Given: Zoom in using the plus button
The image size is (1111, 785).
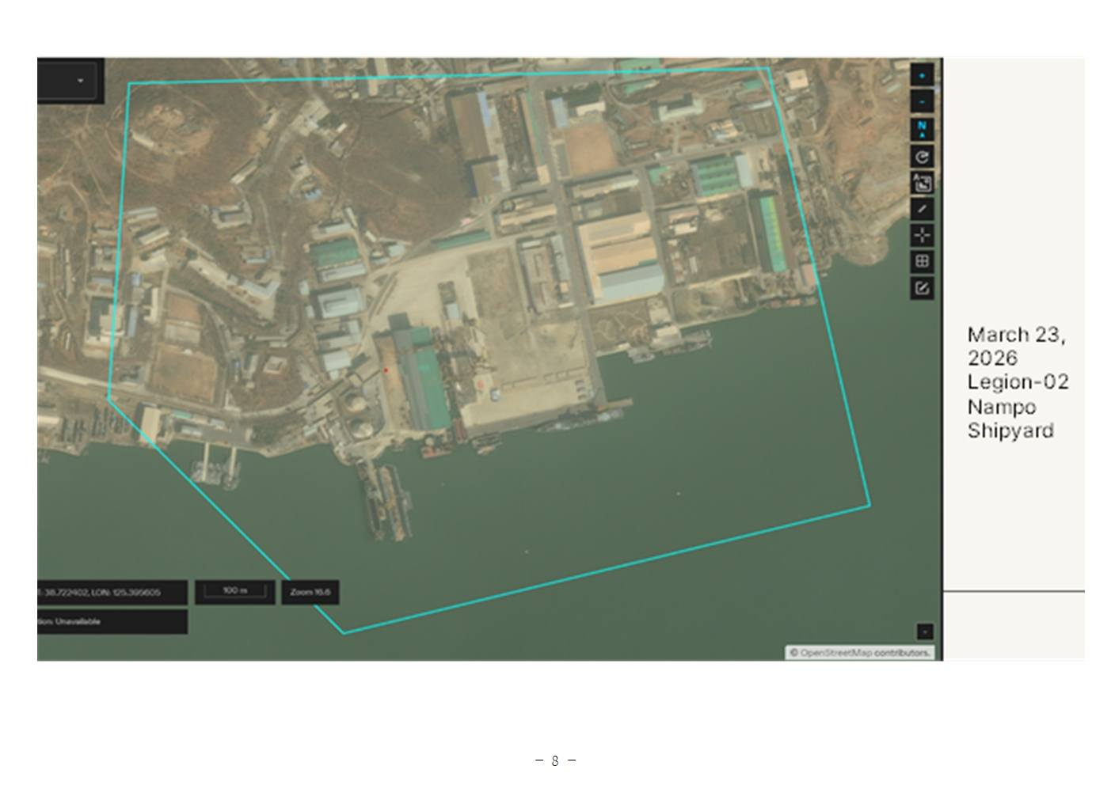Looking at the screenshot, I should tap(922, 75).
